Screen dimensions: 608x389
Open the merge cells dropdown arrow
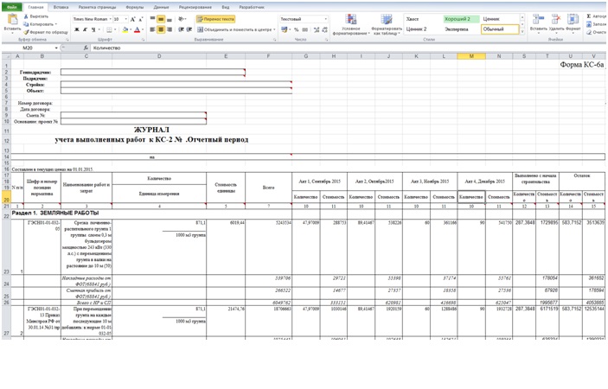tap(274, 29)
